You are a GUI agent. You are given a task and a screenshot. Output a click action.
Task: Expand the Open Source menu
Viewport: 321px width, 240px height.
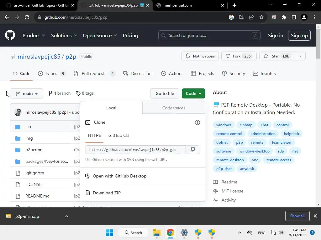pos(100,36)
